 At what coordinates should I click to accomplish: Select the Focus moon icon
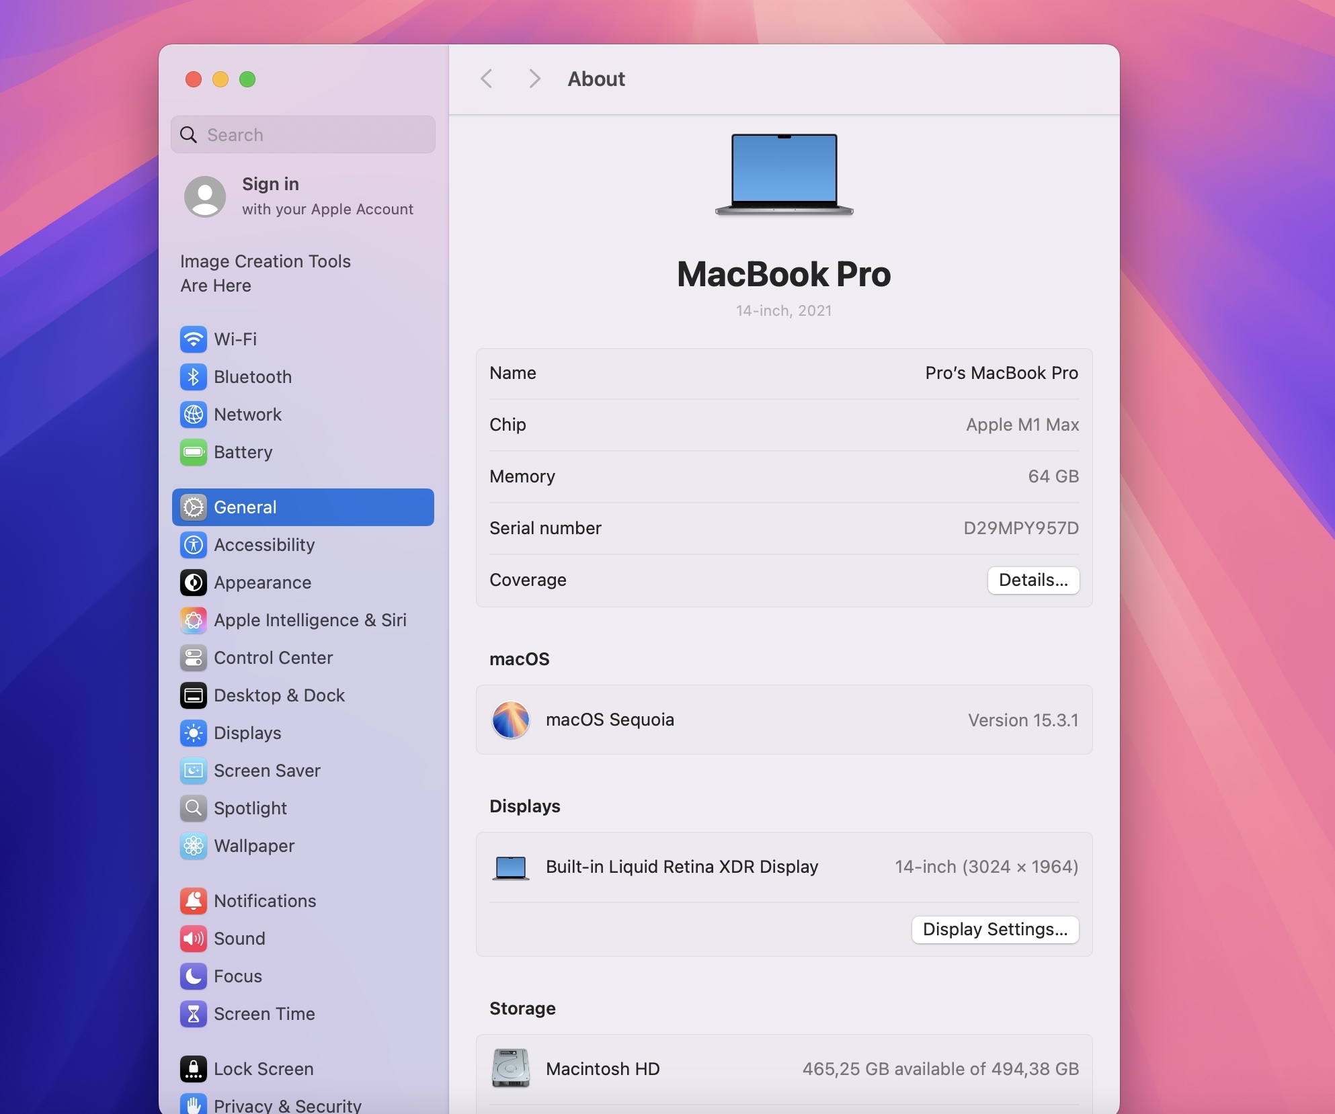[x=194, y=976]
